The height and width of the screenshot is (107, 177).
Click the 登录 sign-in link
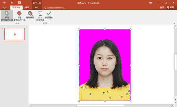[x=162, y=7]
